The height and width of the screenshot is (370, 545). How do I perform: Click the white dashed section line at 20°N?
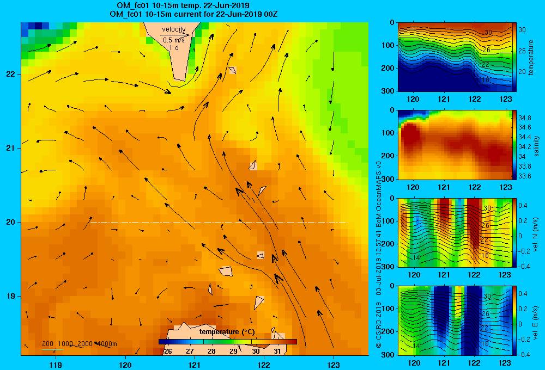point(219,222)
